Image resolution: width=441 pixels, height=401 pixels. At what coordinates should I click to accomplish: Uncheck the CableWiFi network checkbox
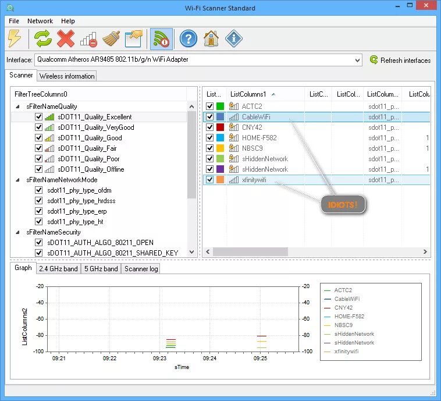click(209, 117)
